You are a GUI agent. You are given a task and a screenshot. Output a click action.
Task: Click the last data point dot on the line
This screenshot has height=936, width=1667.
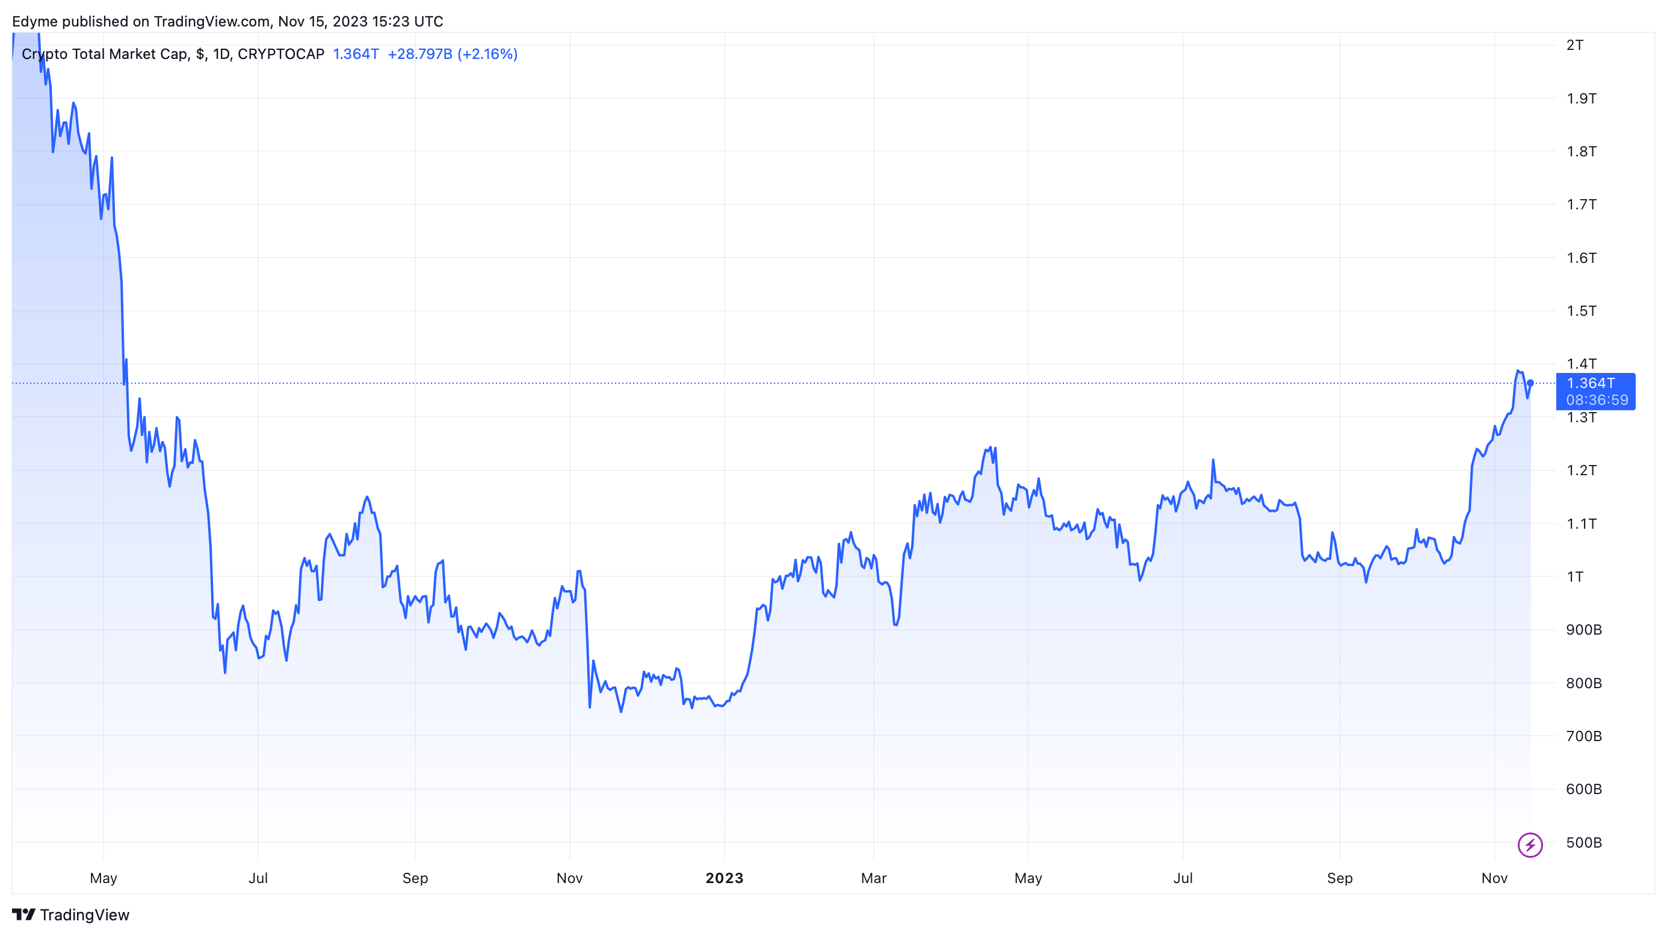[x=1530, y=383]
